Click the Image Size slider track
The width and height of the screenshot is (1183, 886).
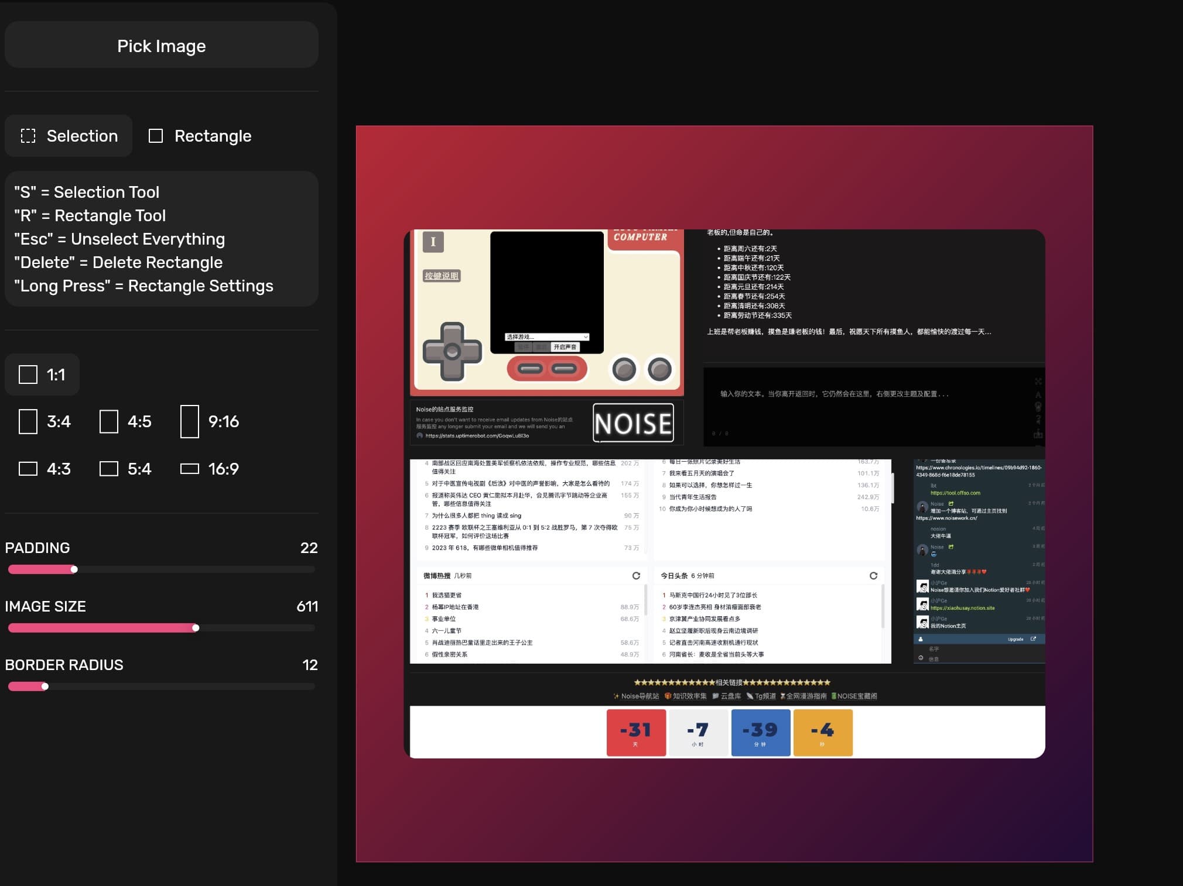(x=161, y=628)
